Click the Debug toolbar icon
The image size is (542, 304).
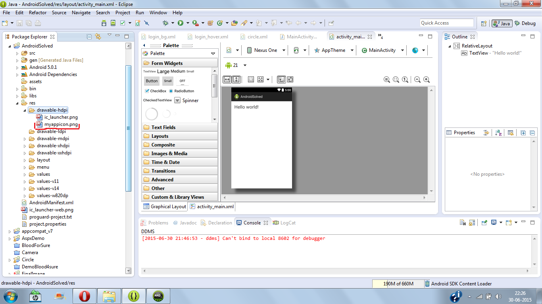166,23
